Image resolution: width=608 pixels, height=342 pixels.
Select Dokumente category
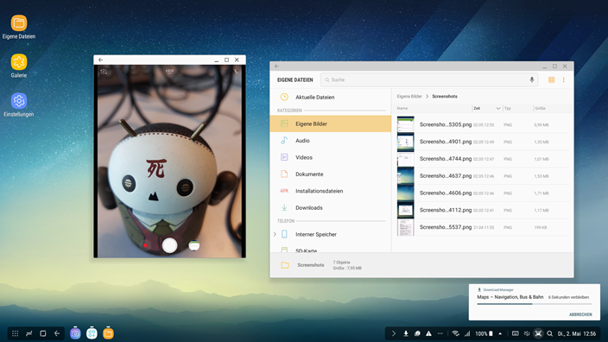[x=331, y=174]
